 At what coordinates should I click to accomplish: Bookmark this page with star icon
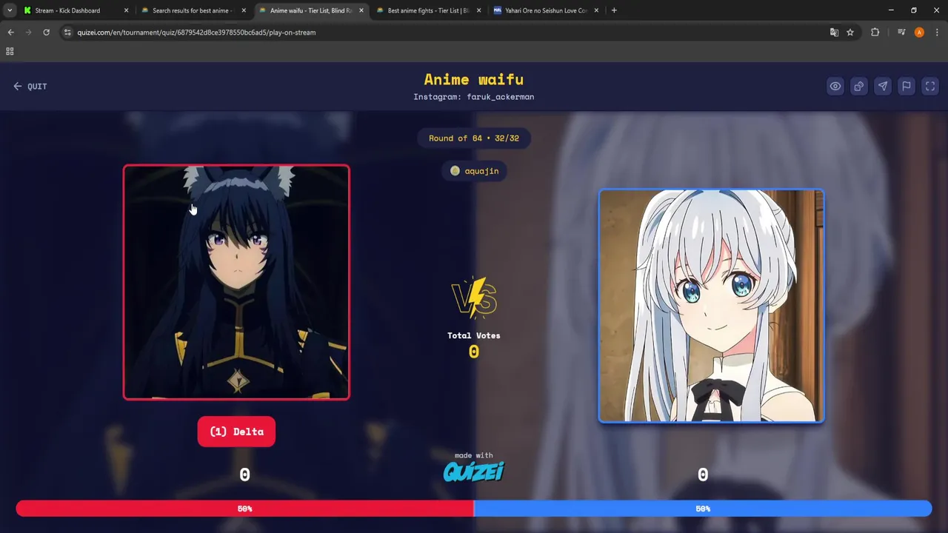[x=850, y=33]
